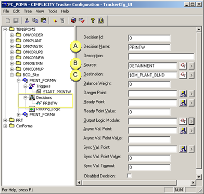The height and width of the screenshot is (194, 204).
Task: Click in the Ready Point Value field
Action: pos(149,112)
